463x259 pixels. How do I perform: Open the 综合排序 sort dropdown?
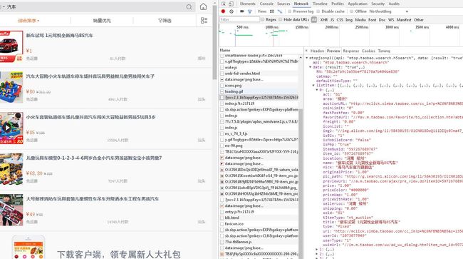coord(28,21)
